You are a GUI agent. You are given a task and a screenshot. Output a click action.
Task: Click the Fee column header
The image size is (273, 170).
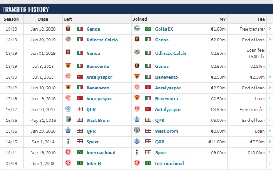coord(261,19)
